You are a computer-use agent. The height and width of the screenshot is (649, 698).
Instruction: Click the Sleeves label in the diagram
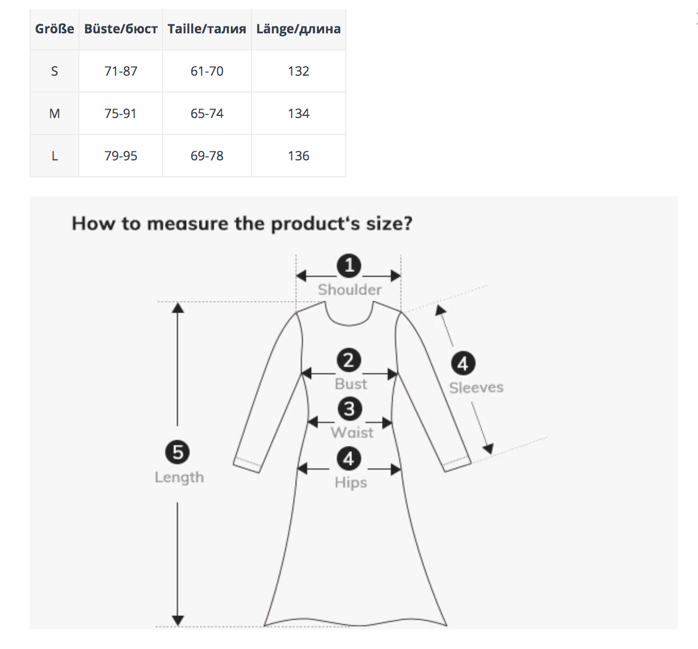[x=476, y=388]
